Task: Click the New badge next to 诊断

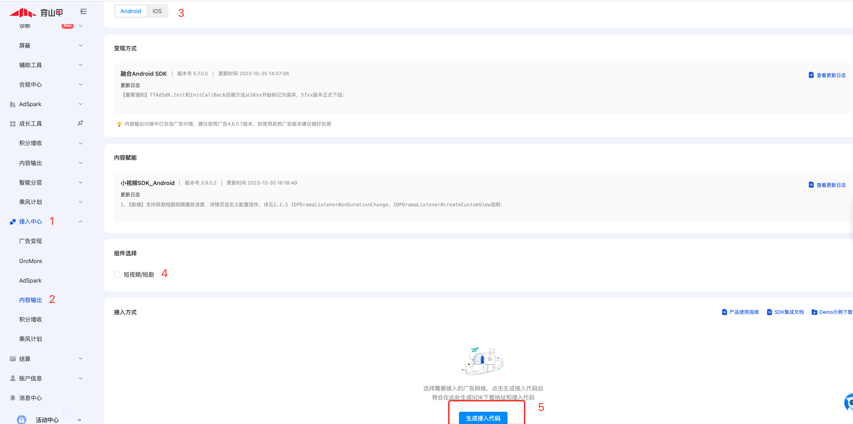Action: click(x=68, y=26)
